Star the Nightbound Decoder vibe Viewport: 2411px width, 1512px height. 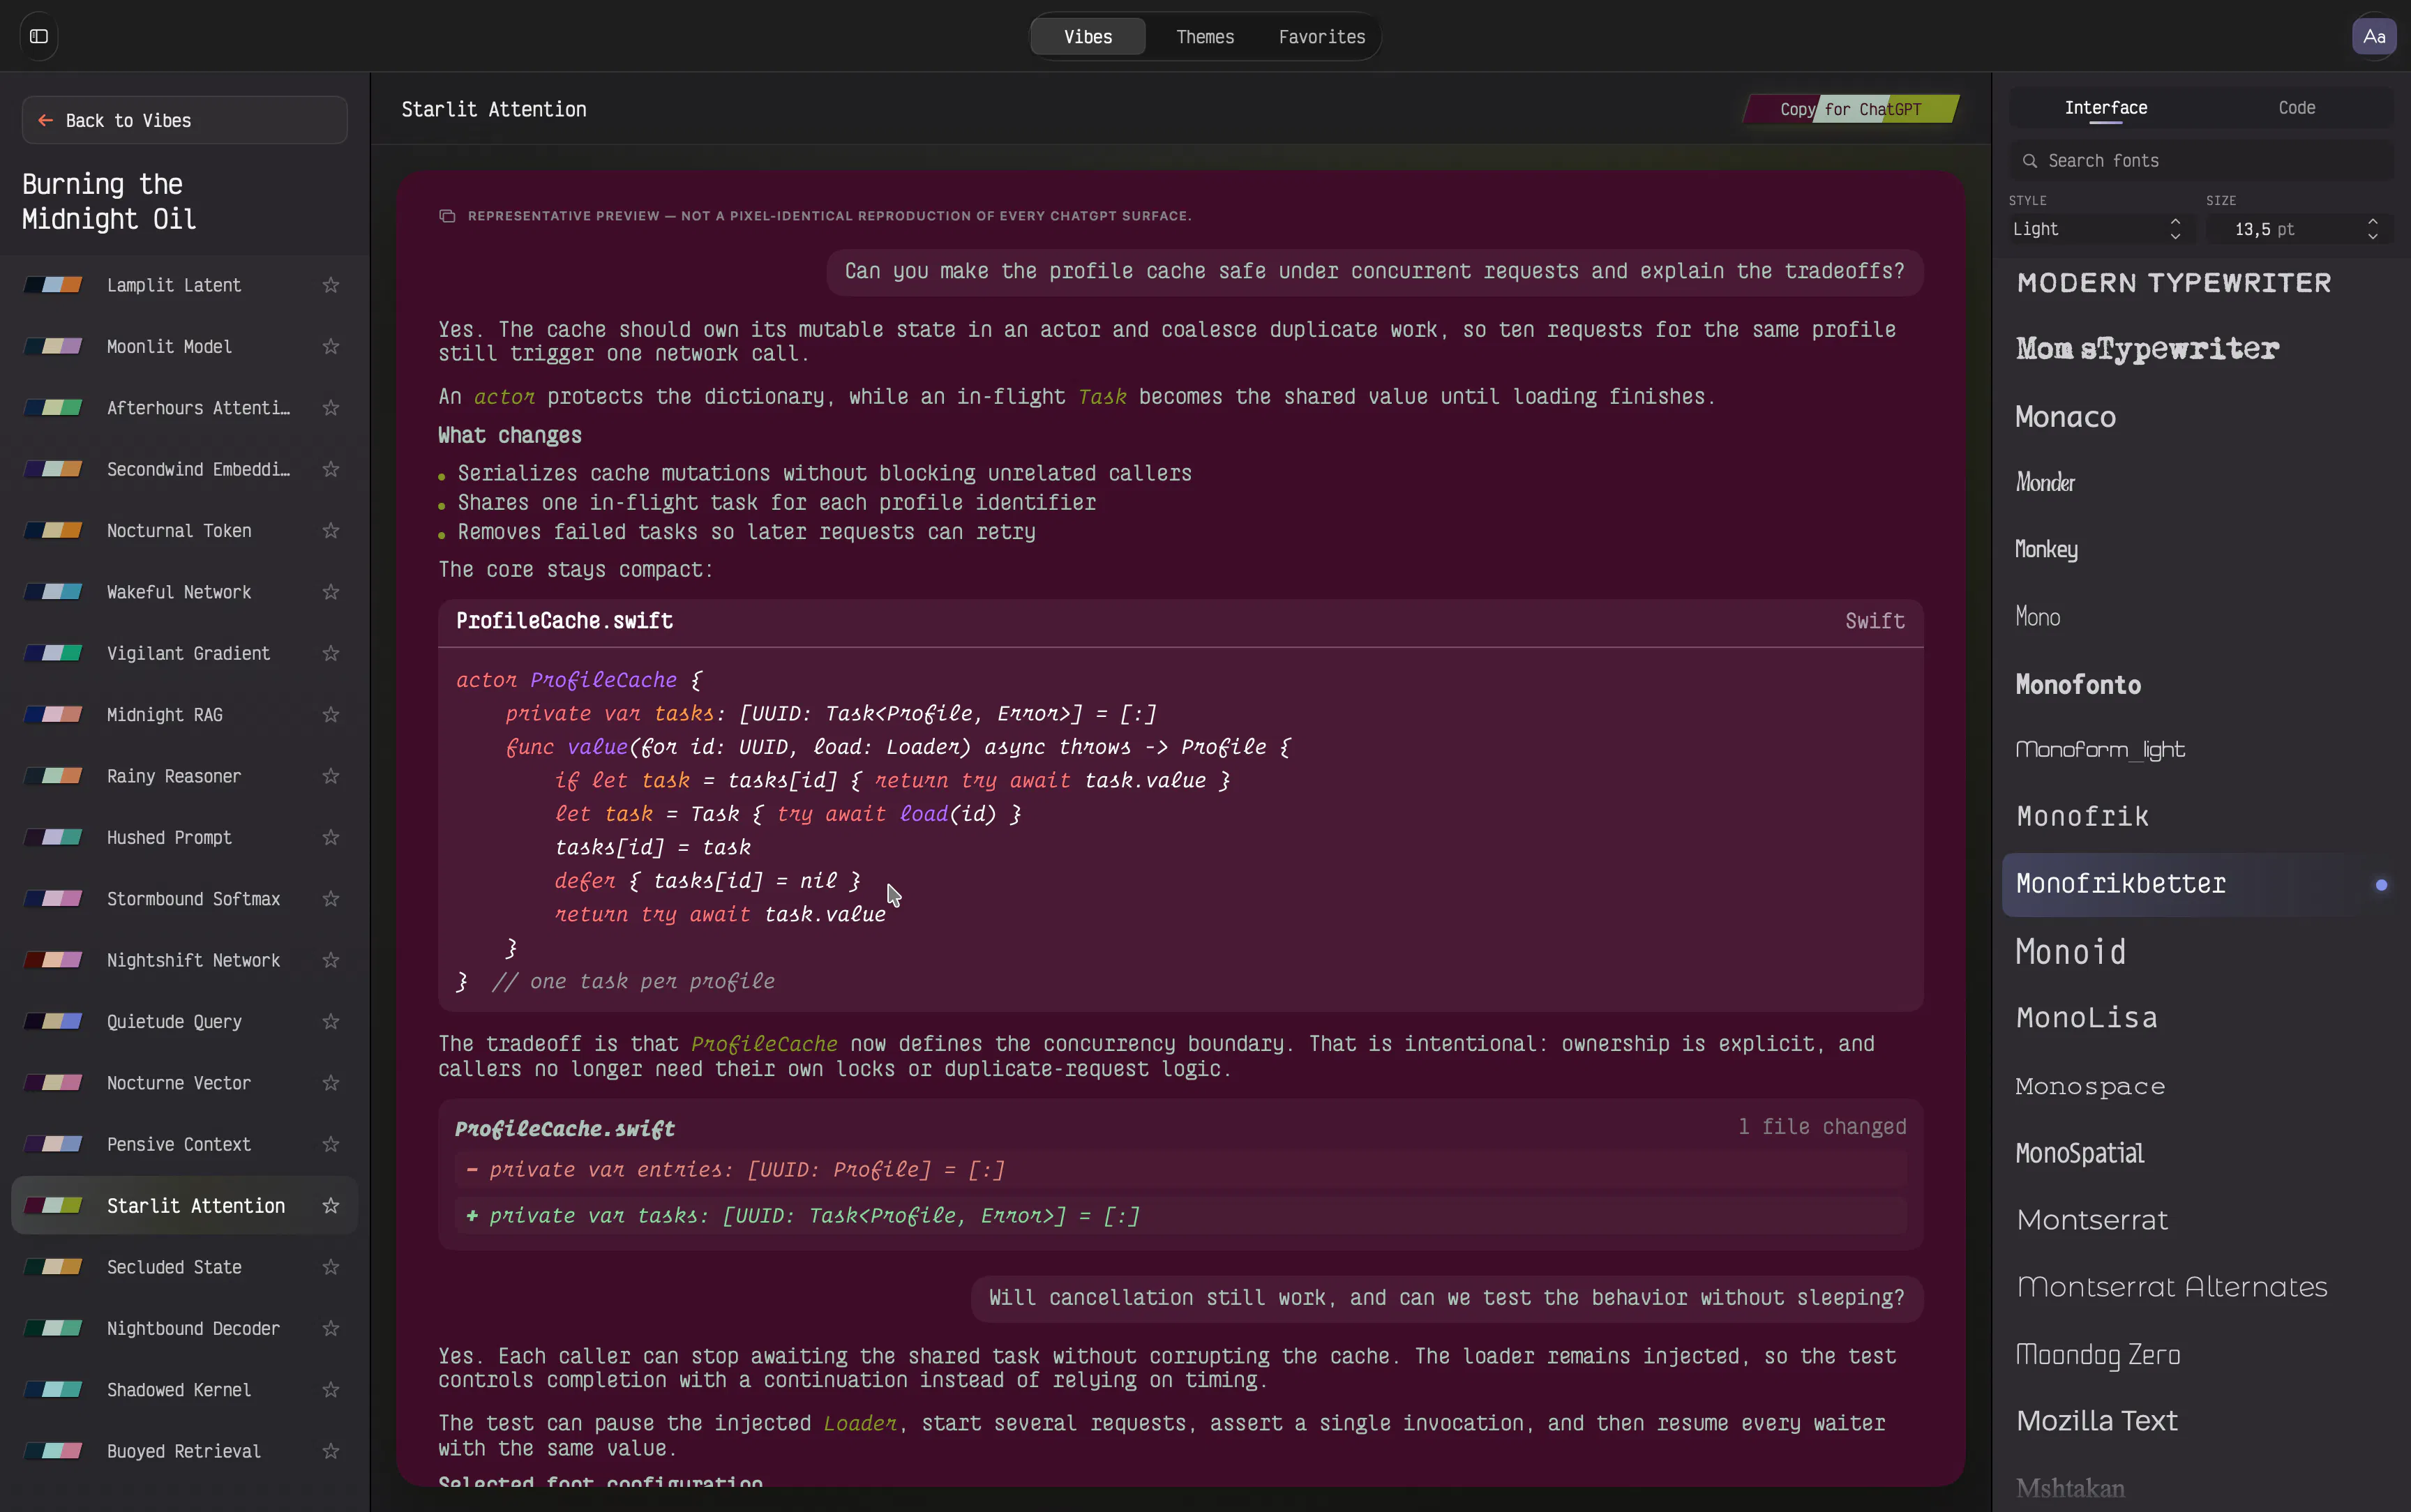click(x=331, y=1328)
